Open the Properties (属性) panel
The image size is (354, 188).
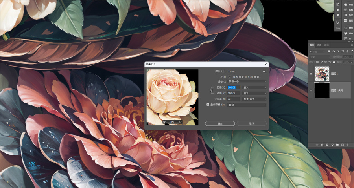coord(348,28)
